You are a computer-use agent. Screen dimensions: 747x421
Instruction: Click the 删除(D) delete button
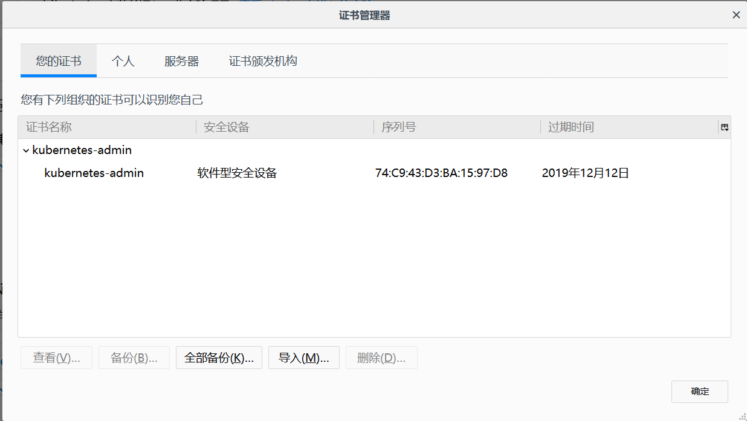point(381,357)
